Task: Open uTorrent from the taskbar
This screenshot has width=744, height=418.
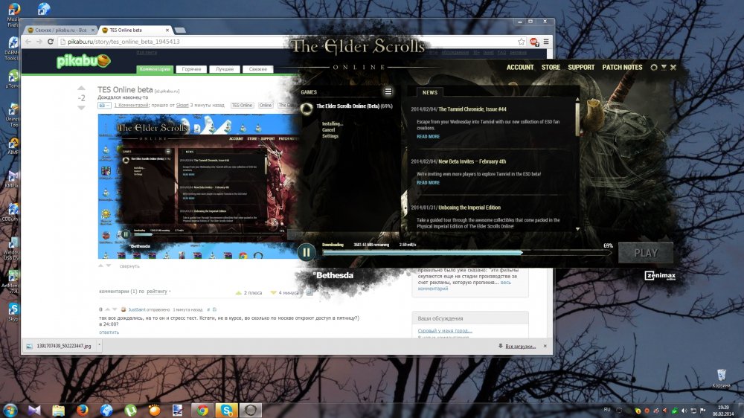Action: point(130,411)
